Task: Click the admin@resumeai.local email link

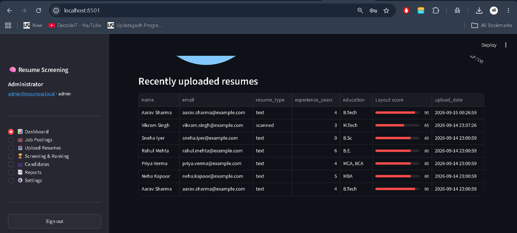Action: [31, 94]
